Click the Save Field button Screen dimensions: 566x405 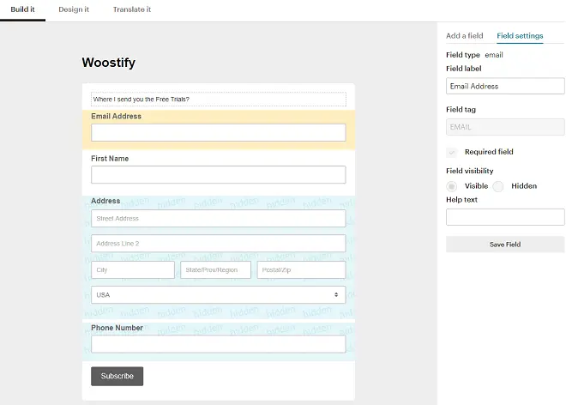[505, 245]
